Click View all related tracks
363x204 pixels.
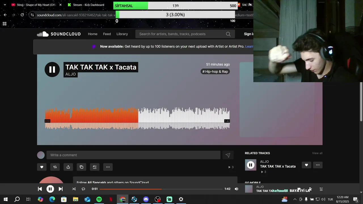coord(317,153)
